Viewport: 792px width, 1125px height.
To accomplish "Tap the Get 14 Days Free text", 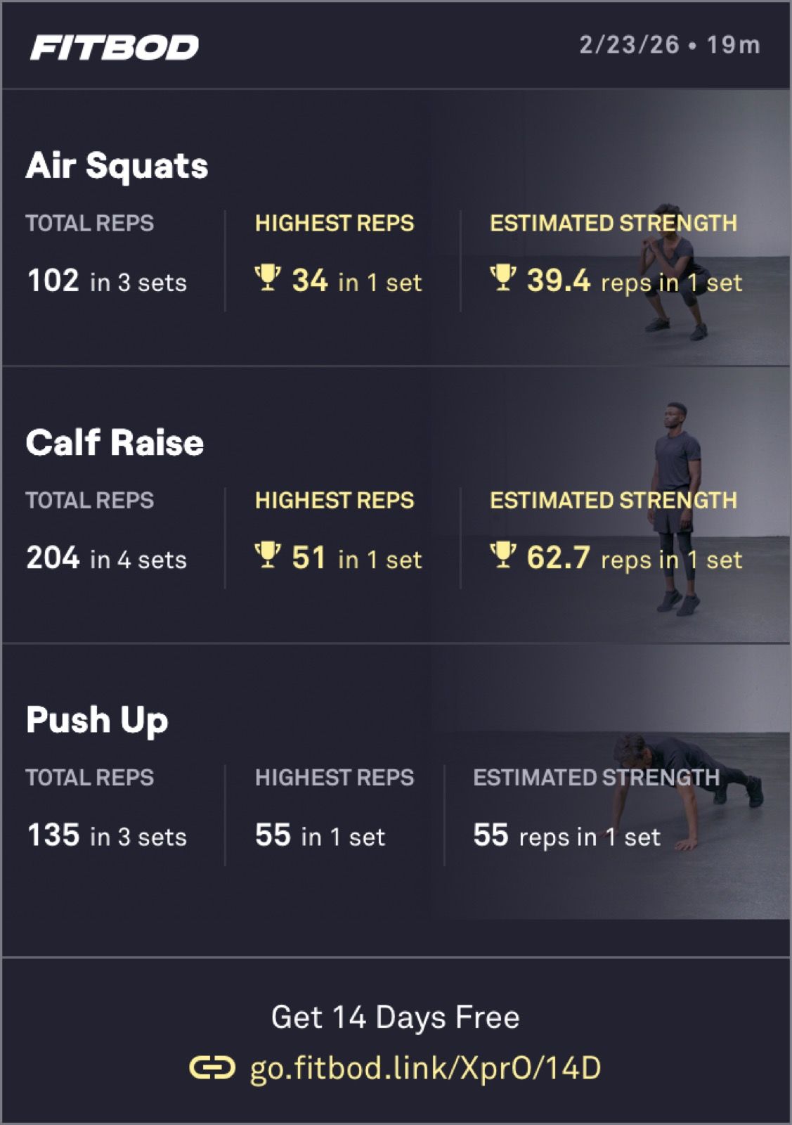I will click(395, 1017).
